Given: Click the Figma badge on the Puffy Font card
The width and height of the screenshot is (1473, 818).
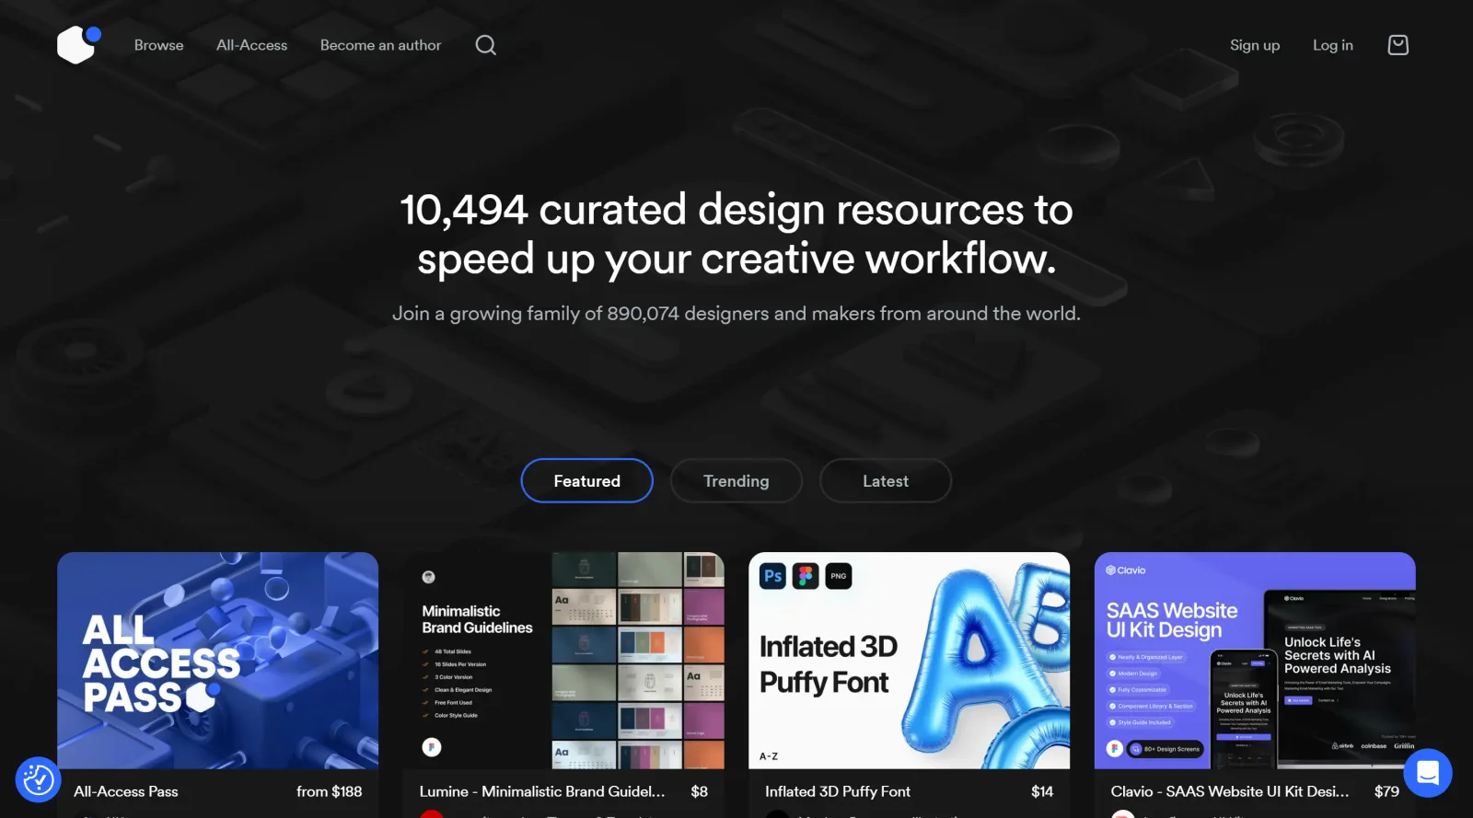Looking at the screenshot, I should coord(806,576).
